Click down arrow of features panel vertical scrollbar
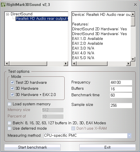 point(133,59)
